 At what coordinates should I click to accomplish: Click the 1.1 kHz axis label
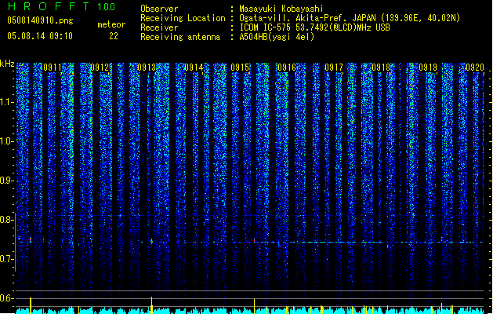7,102
